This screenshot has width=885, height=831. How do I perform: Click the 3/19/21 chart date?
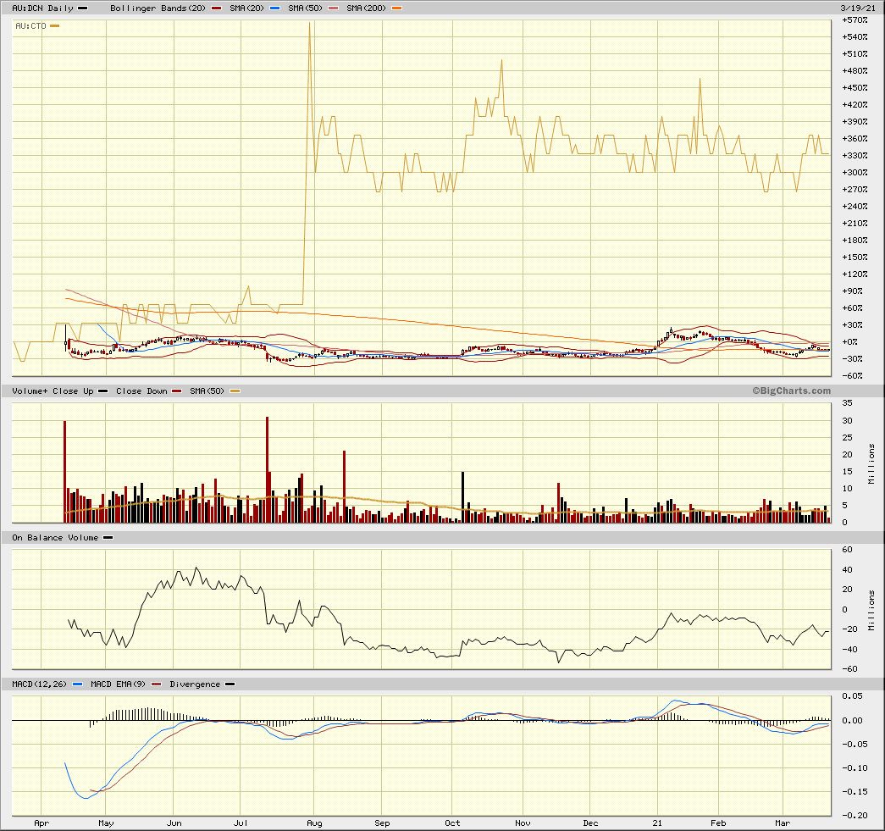coord(858,8)
